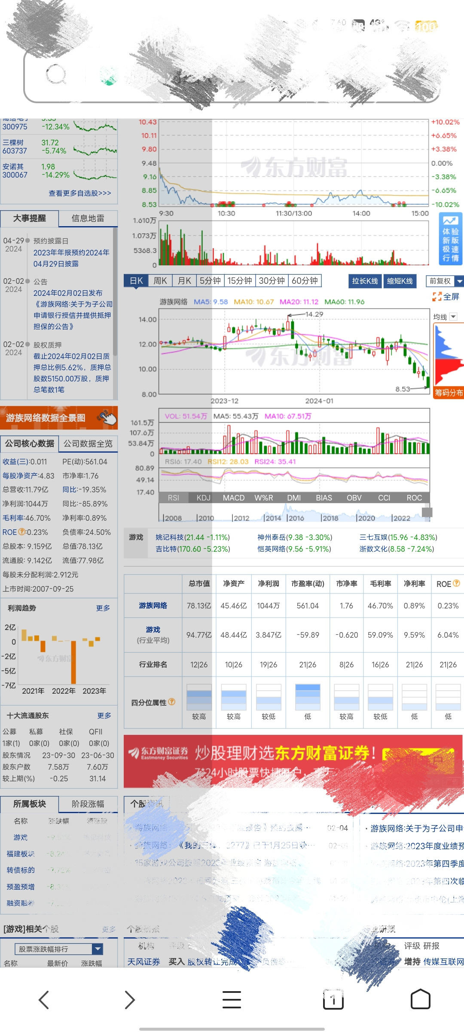Select the ROC indicator tab
The height and width of the screenshot is (1032, 464).
click(414, 498)
